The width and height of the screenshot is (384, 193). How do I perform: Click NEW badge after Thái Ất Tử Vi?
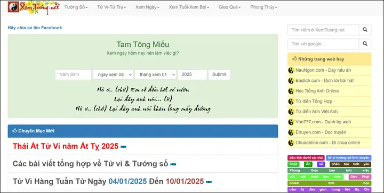[123, 147]
